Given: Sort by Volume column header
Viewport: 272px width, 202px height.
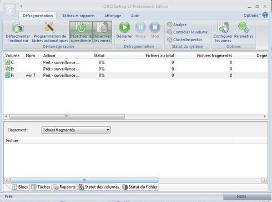Looking at the screenshot, I should [x=12, y=56].
